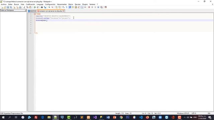Toggle the Function List panel icon
This screenshot has width=214, height=120.
click(79, 7)
